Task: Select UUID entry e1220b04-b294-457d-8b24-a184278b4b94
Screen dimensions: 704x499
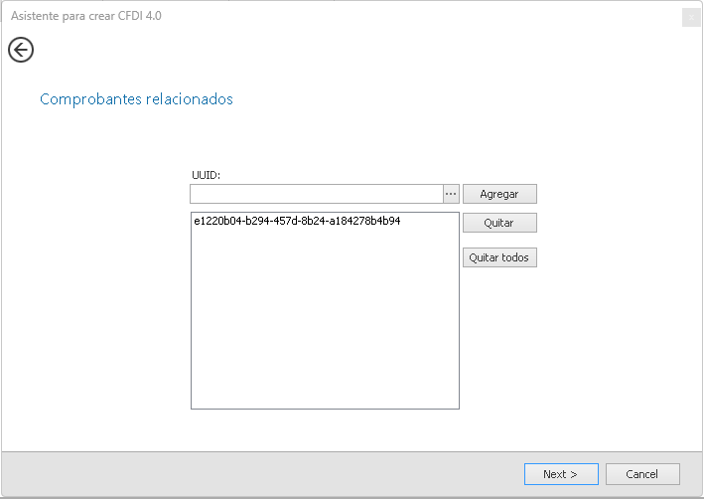Action: [297, 222]
